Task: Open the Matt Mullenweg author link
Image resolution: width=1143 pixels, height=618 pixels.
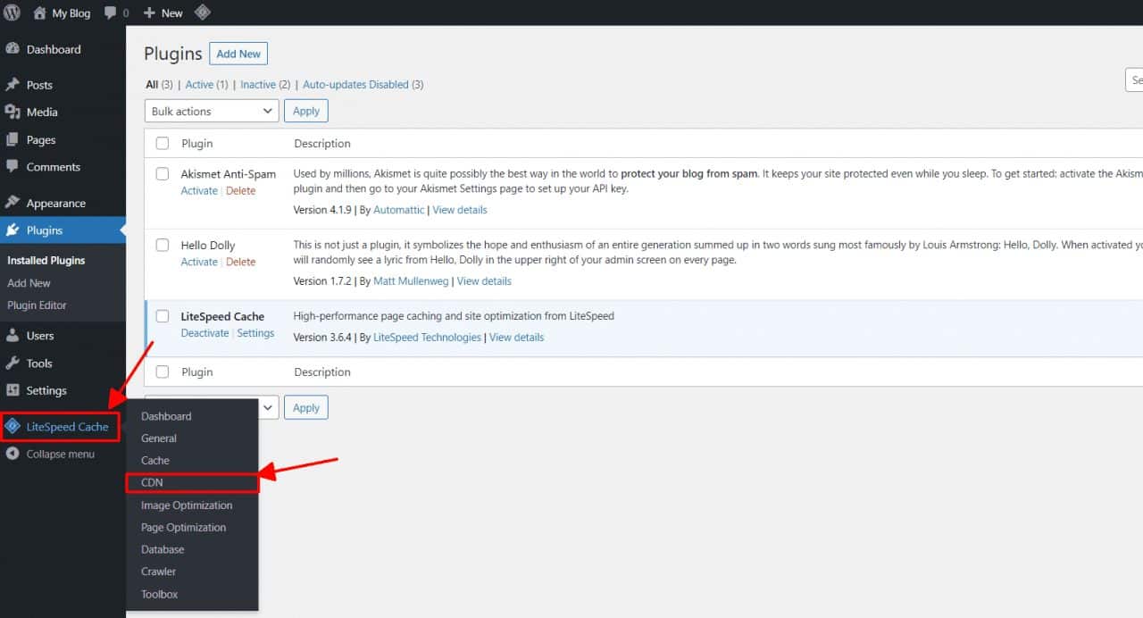Action: [412, 281]
